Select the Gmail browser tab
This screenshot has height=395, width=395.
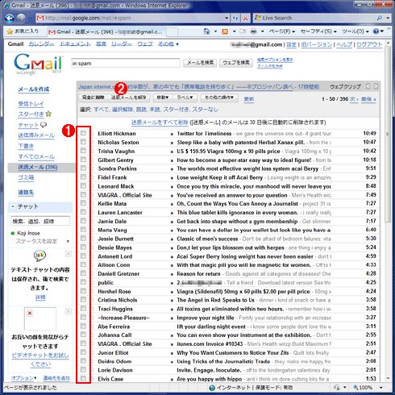pos(106,31)
